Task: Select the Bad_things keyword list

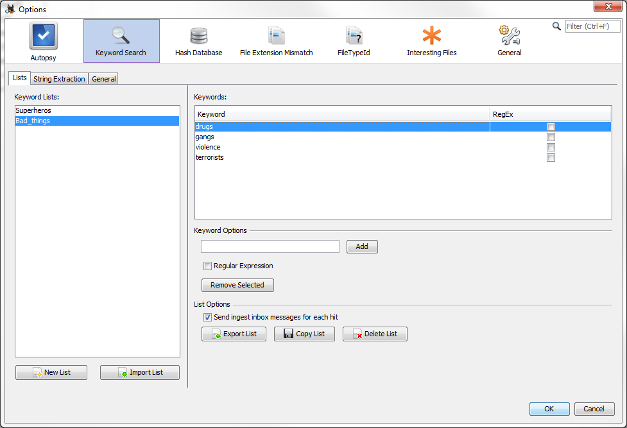Action: point(97,121)
